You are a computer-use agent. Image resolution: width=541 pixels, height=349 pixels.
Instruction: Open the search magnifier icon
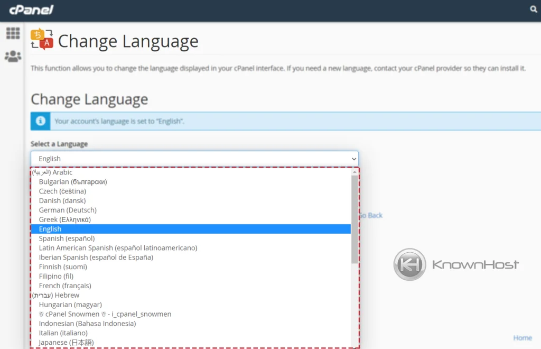534,10
